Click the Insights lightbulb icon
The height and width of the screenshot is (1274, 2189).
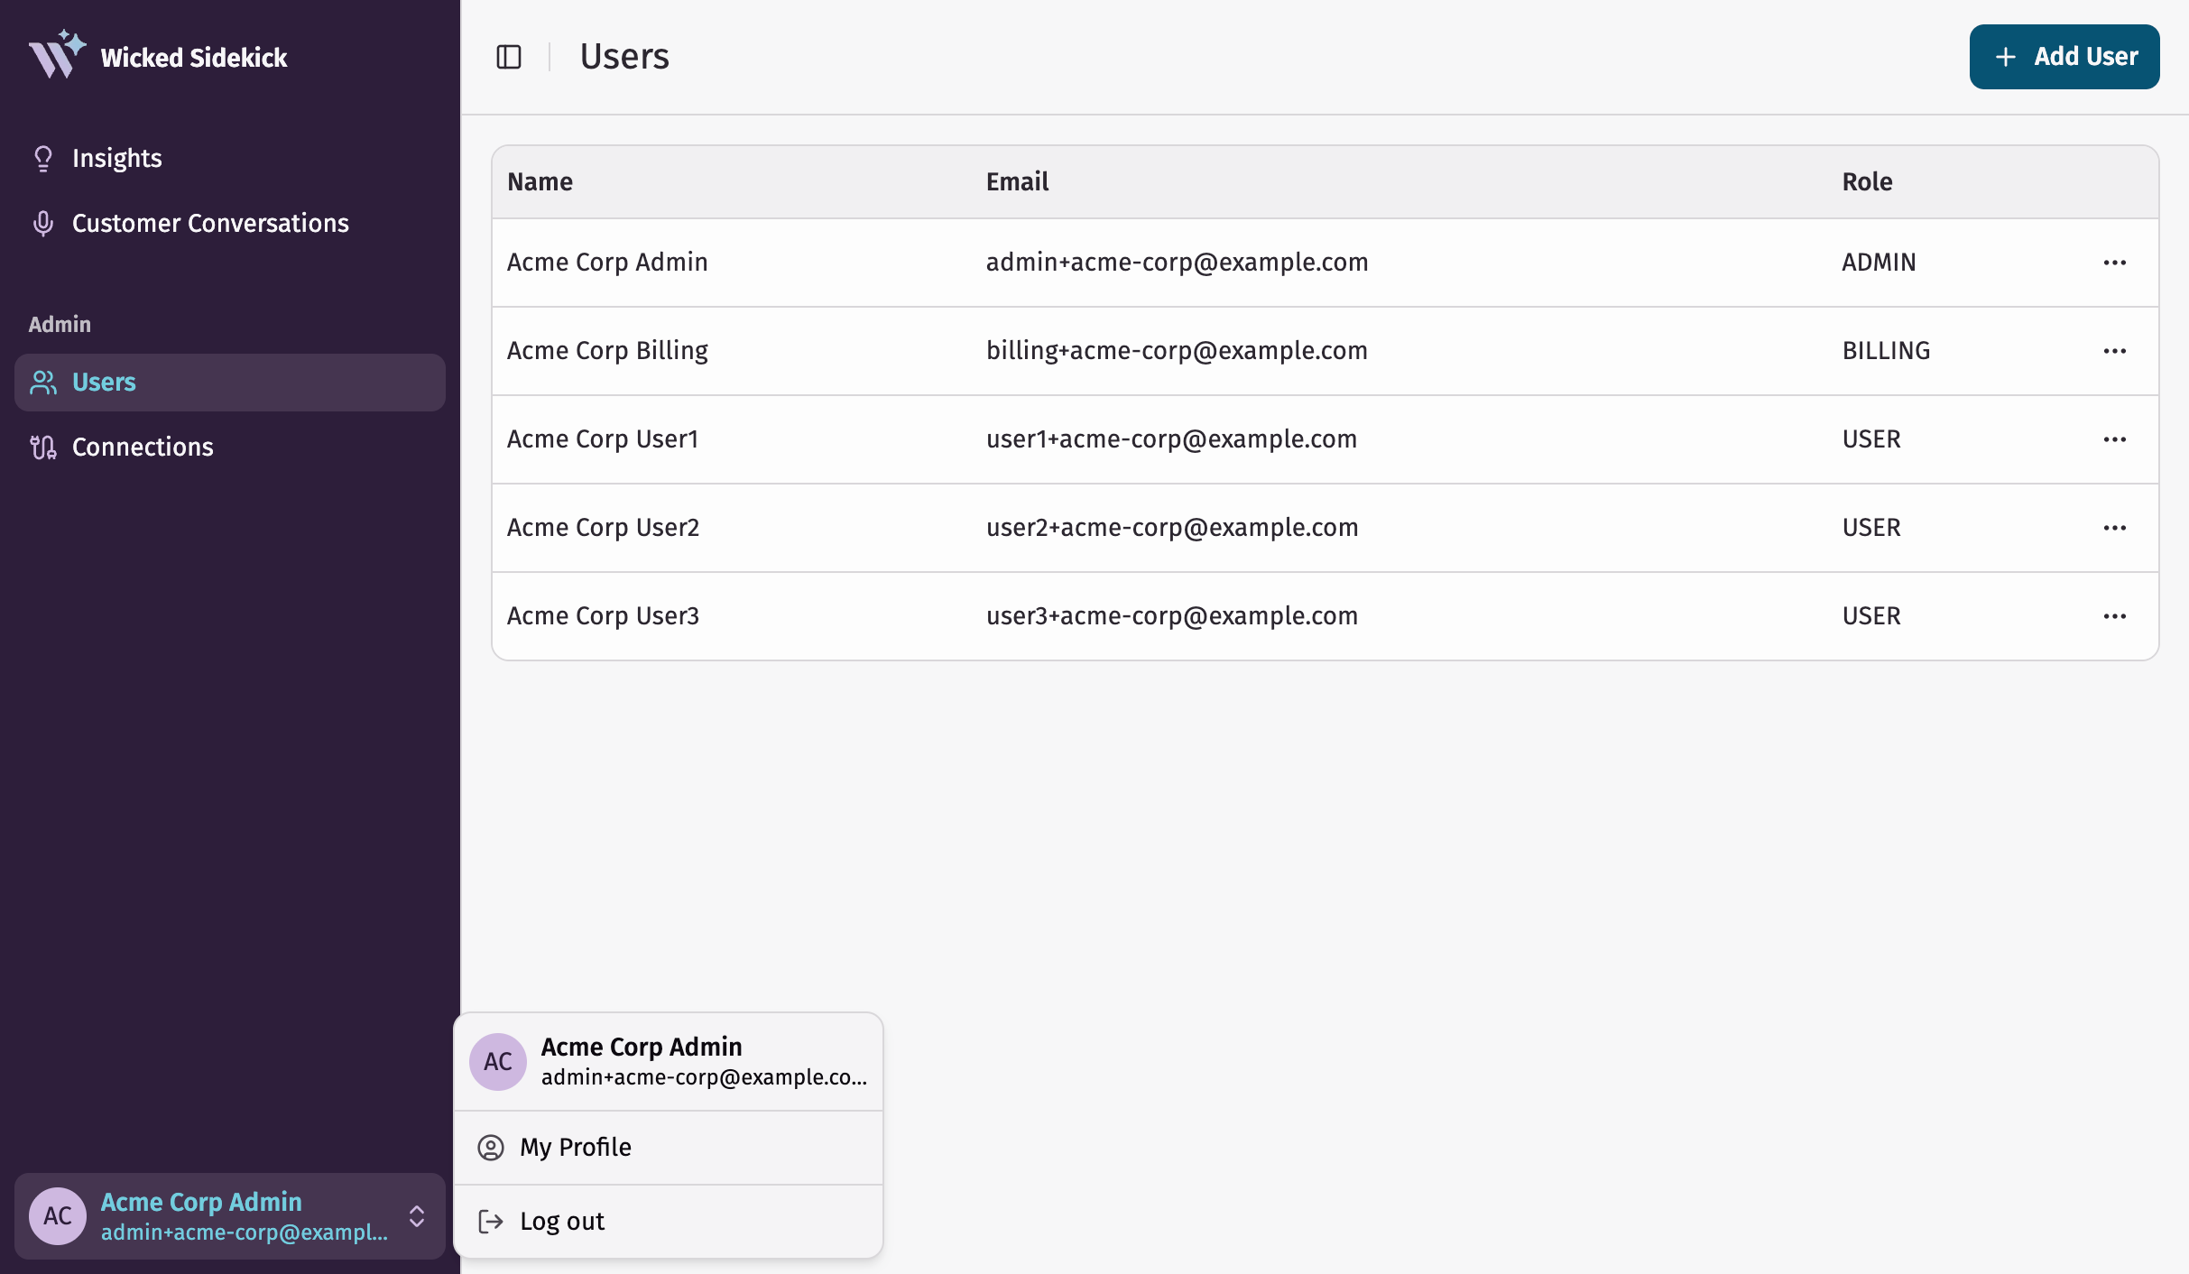42,159
